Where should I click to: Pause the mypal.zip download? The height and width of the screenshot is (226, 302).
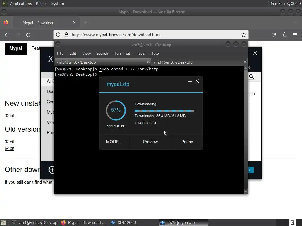187,142
